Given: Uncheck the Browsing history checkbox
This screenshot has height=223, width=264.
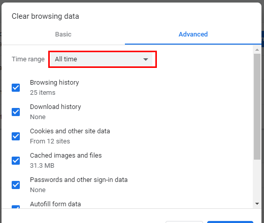Looking at the screenshot, I should point(16,88).
